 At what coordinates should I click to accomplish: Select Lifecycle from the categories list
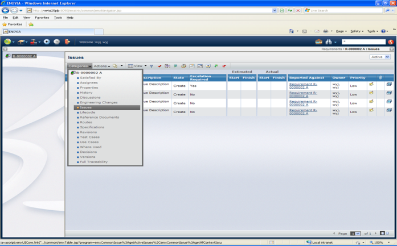(88, 112)
